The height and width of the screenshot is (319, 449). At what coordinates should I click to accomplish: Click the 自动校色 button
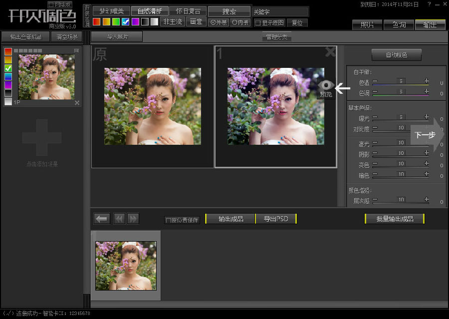coord(396,55)
